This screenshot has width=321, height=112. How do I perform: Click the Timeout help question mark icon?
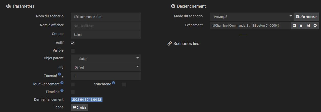pyautogui.click(x=60, y=74)
